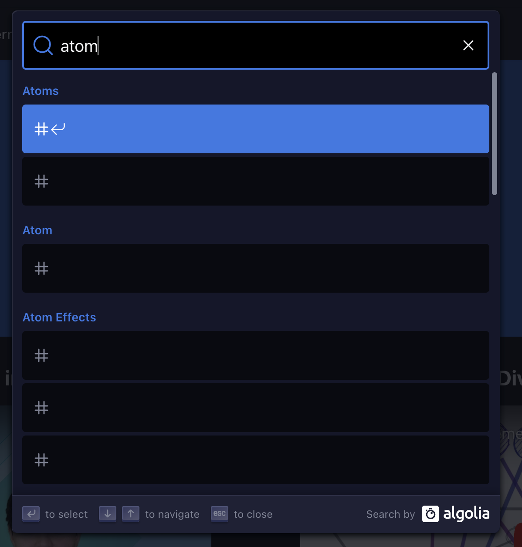Click the esc key hint badge
Viewport: 522px width, 547px height.
coord(219,514)
